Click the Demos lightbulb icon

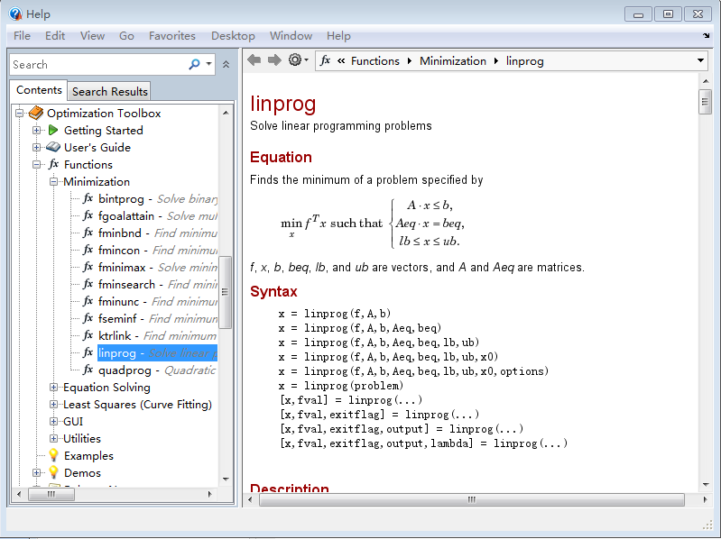click(53, 472)
